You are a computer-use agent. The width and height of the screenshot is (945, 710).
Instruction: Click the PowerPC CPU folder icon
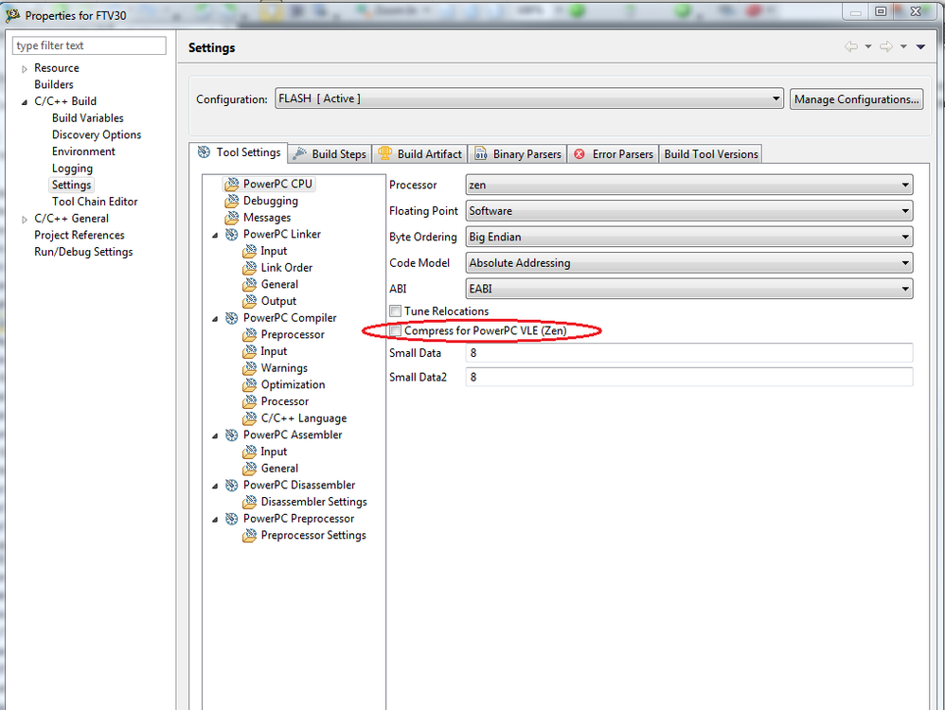[x=231, y=185]
